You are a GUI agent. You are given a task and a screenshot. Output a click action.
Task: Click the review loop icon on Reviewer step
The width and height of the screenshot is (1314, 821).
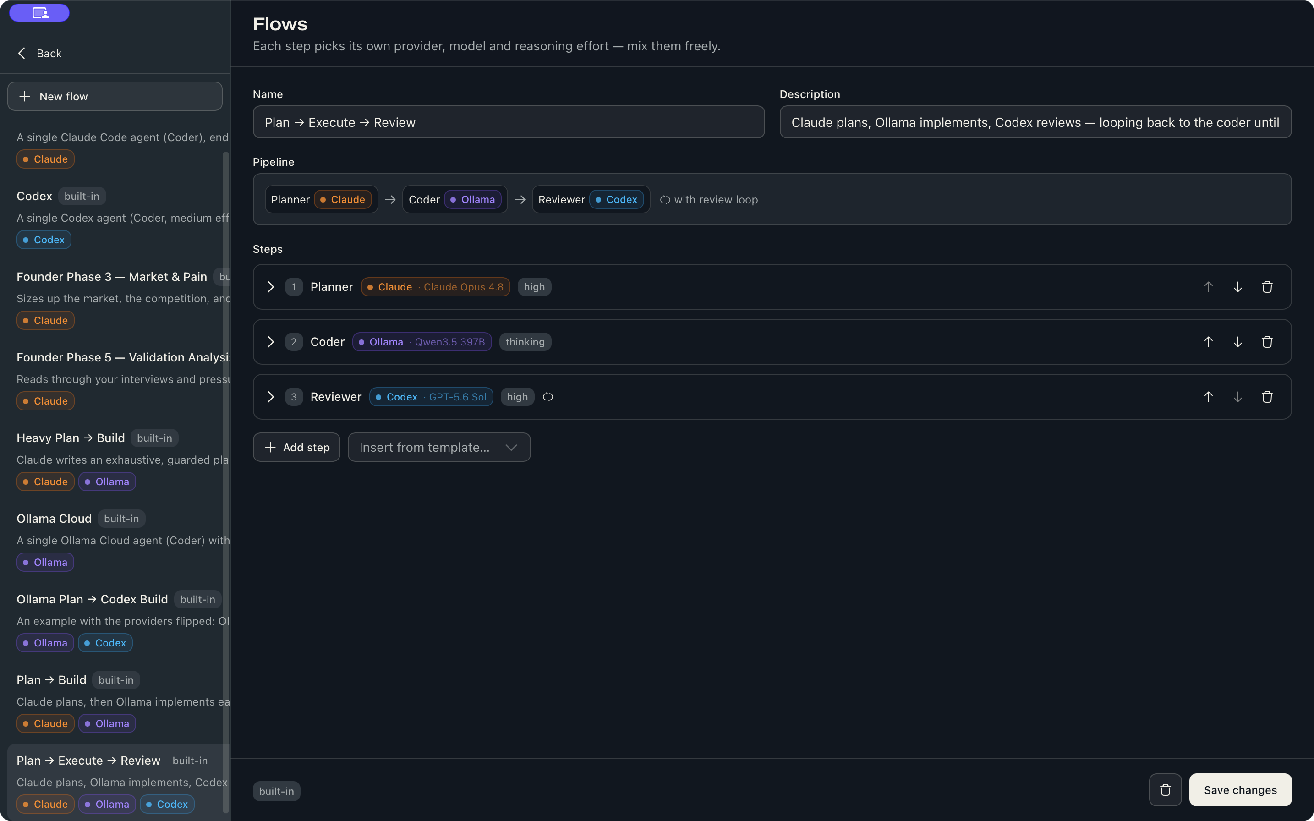[x=548, y=397]
